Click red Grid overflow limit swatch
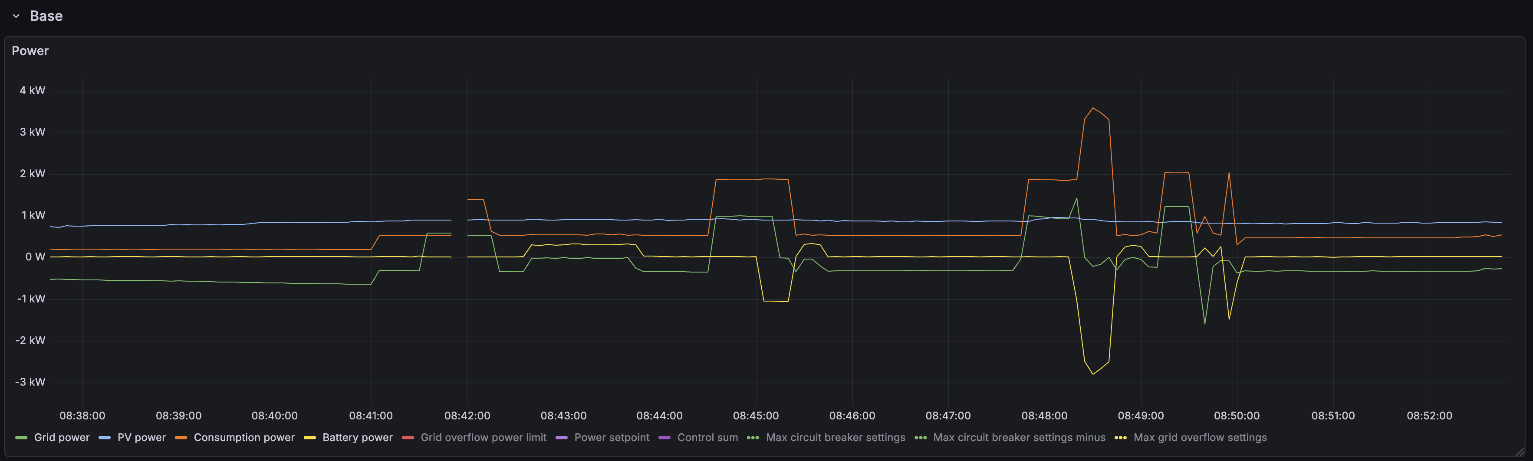The width and height of the screenshot is (1533, 461). point(408,438)
